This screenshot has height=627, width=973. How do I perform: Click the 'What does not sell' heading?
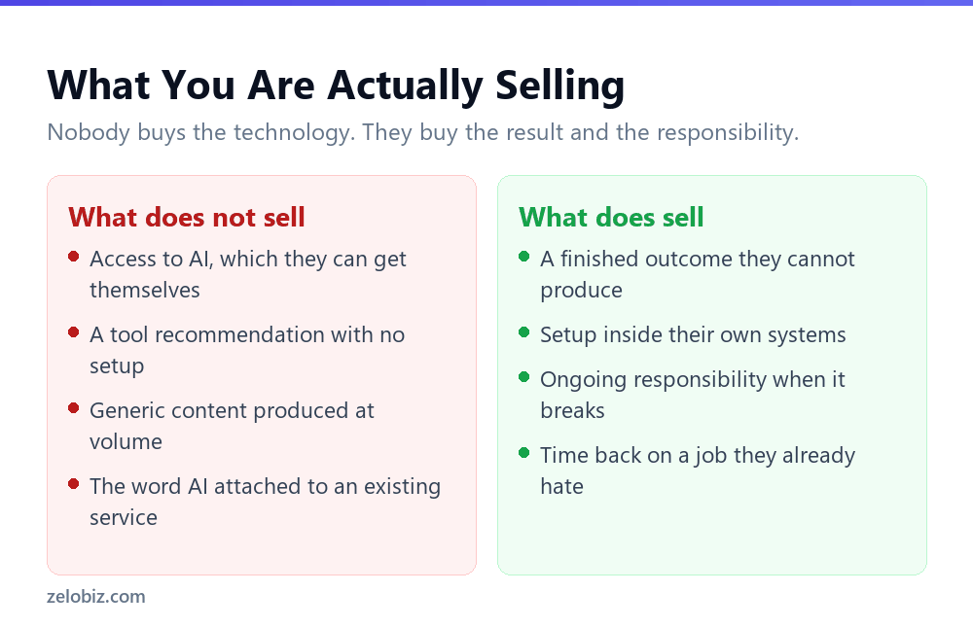pyautogui.click(x=187, y=218)
